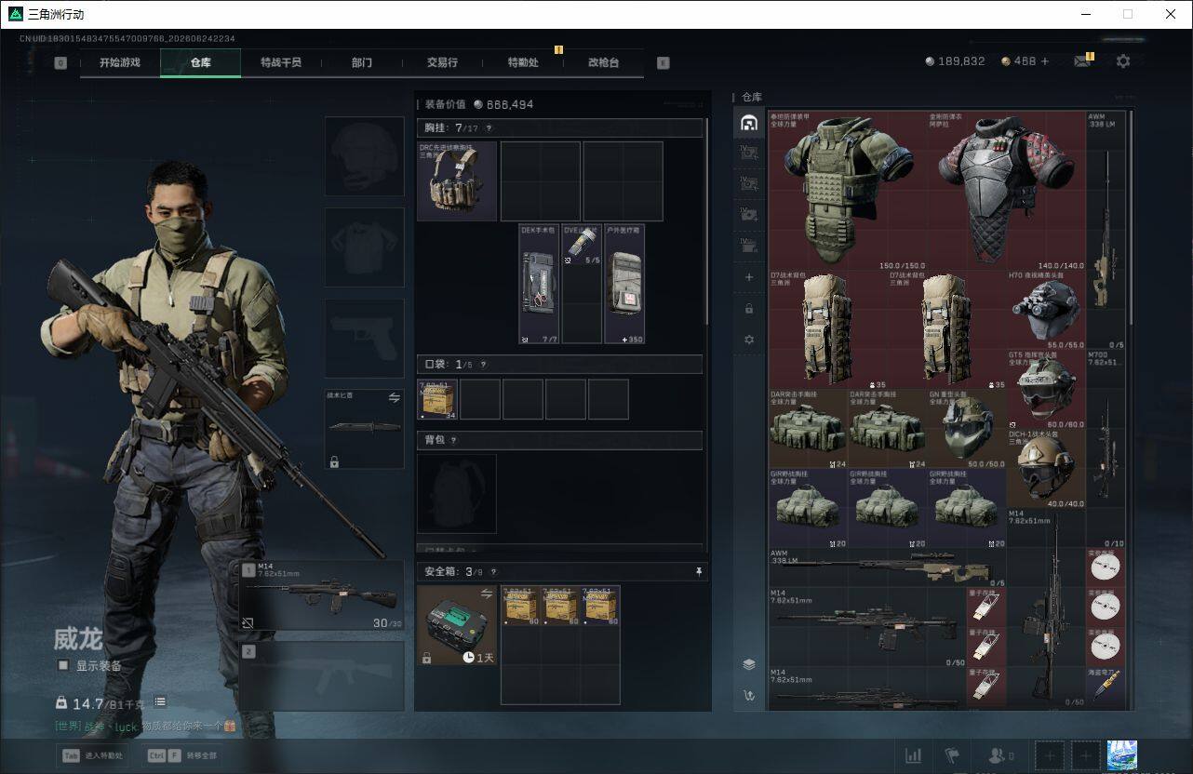Click the first plus squad slot button

point(1050,755)
